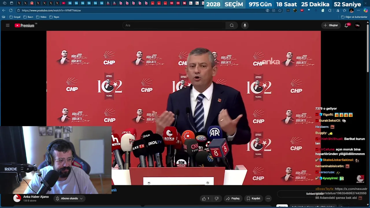Open Edge Copilot icon in toolbar
The width and height of the screenshot is (370, 208).
(366, 10)
